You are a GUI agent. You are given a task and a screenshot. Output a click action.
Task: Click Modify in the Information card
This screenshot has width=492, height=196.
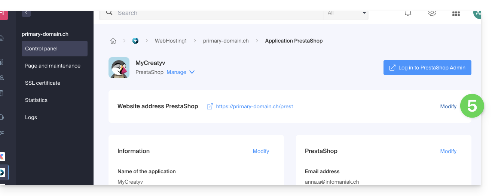click(x=261, y=151)
